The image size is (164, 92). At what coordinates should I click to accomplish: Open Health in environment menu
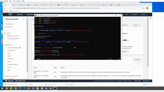click(x=9, y=56)
